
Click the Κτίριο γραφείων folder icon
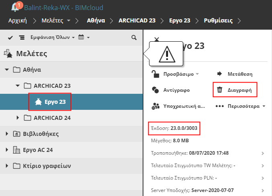pyautogui.click(x=16, y=166)
